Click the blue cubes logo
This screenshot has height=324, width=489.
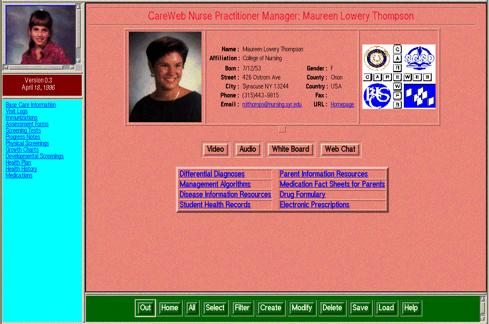(x=419, y=96)
